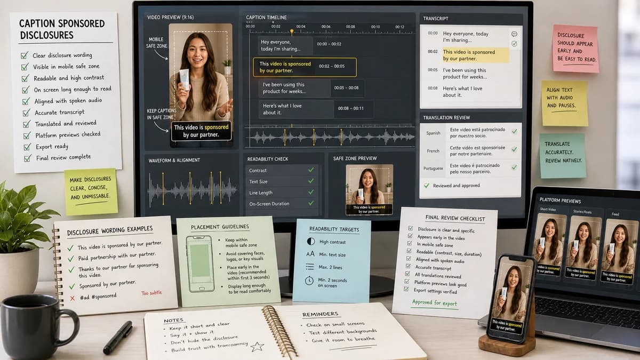Click the "Readability Check" panel title

tap(268, 159)
